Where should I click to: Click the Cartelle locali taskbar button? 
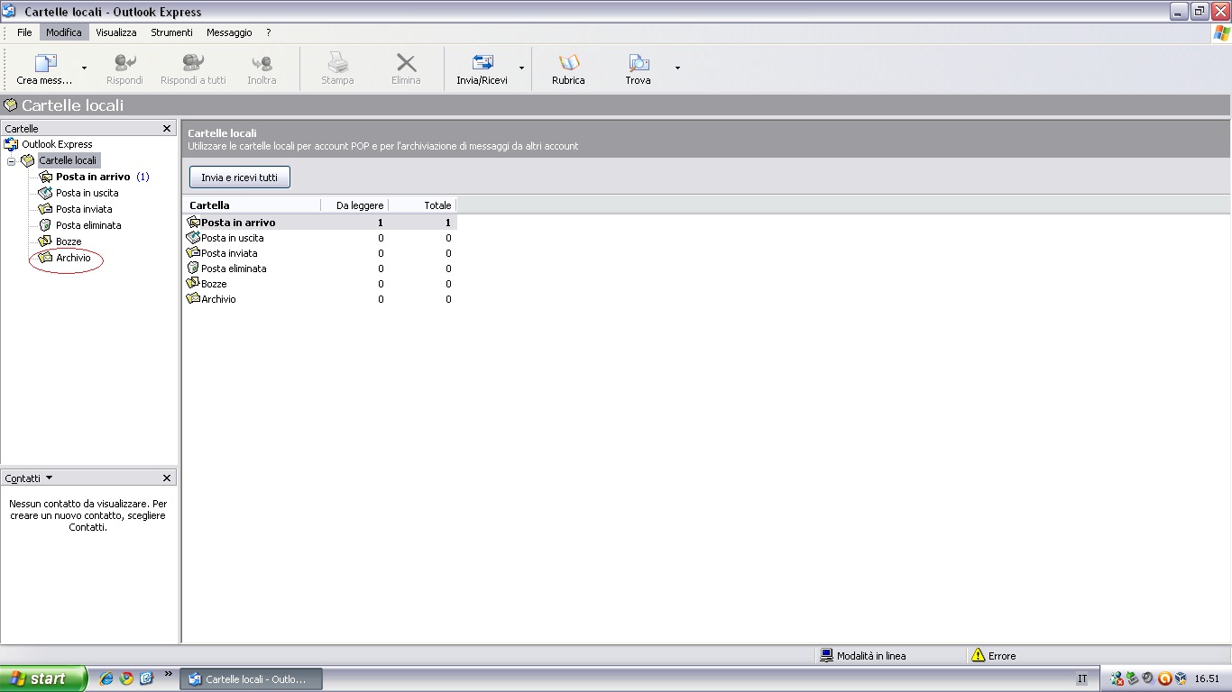click(252, 679)
